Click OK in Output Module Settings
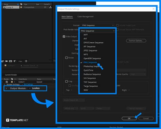The height and width of the screenshot is (129, 161). click(x=129, y=119)
